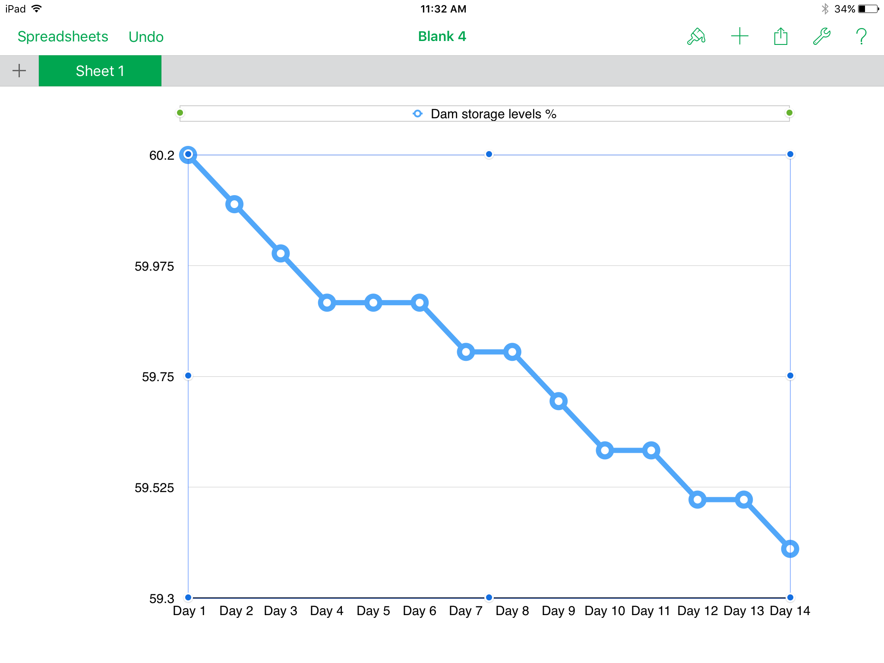Open the Tools wrench menu
Screen dimensions: 884x663
[821, 37]
